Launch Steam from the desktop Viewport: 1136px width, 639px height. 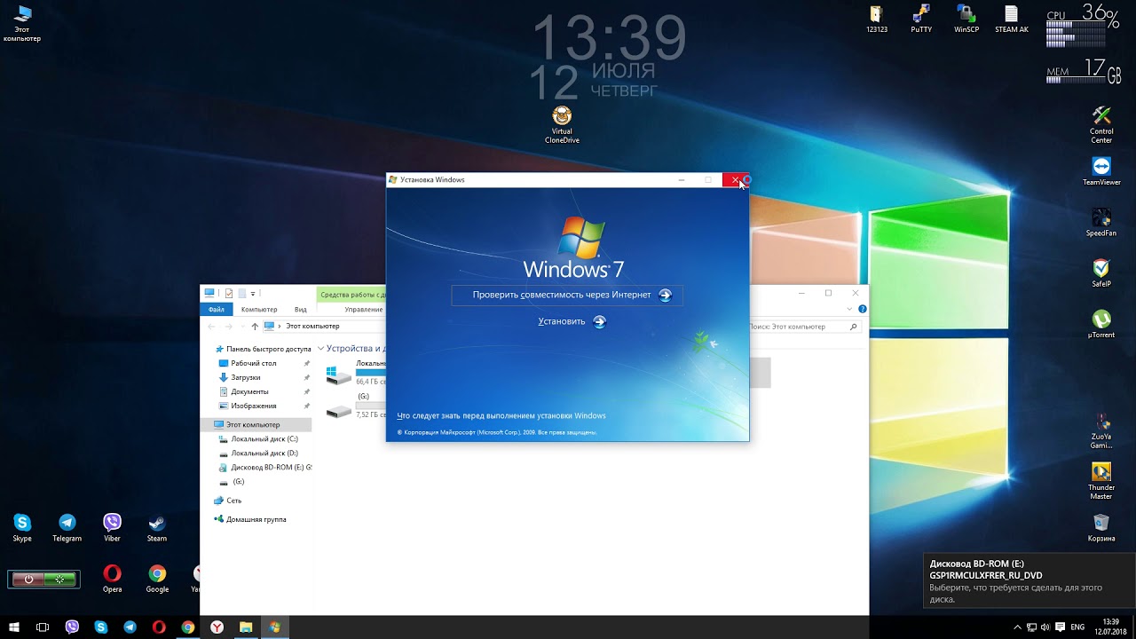pyautogui.click(x=157, y=527)
